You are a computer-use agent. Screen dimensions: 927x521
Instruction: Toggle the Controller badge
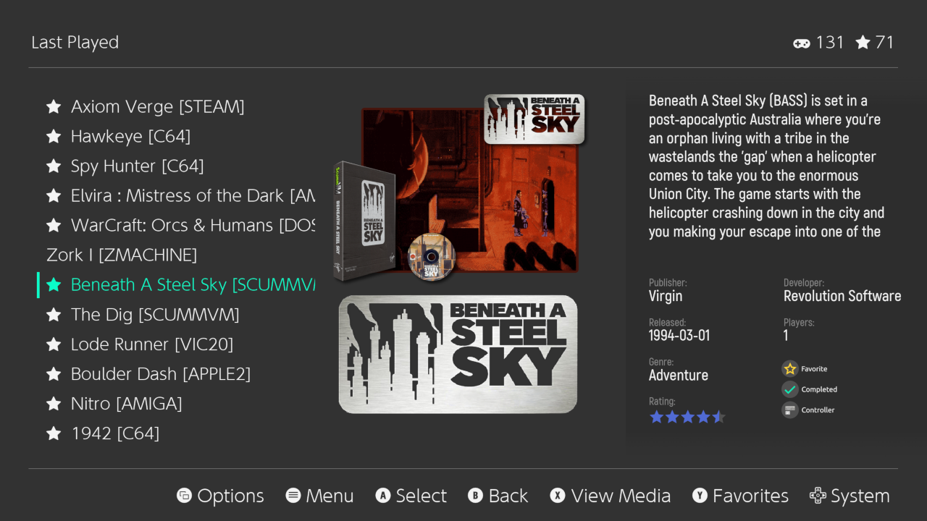point(790,410)
